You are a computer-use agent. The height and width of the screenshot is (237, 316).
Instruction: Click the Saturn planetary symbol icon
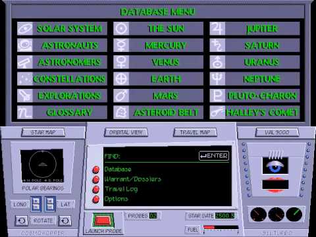click(x=217, y=45)
